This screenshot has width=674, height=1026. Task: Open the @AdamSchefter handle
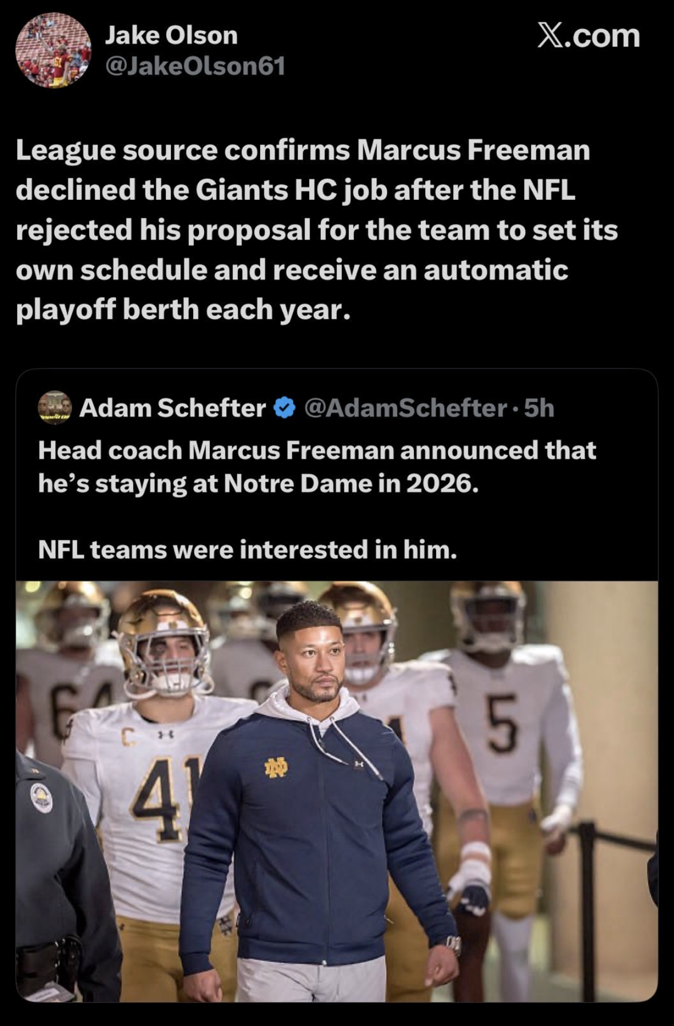click(405, 408)
